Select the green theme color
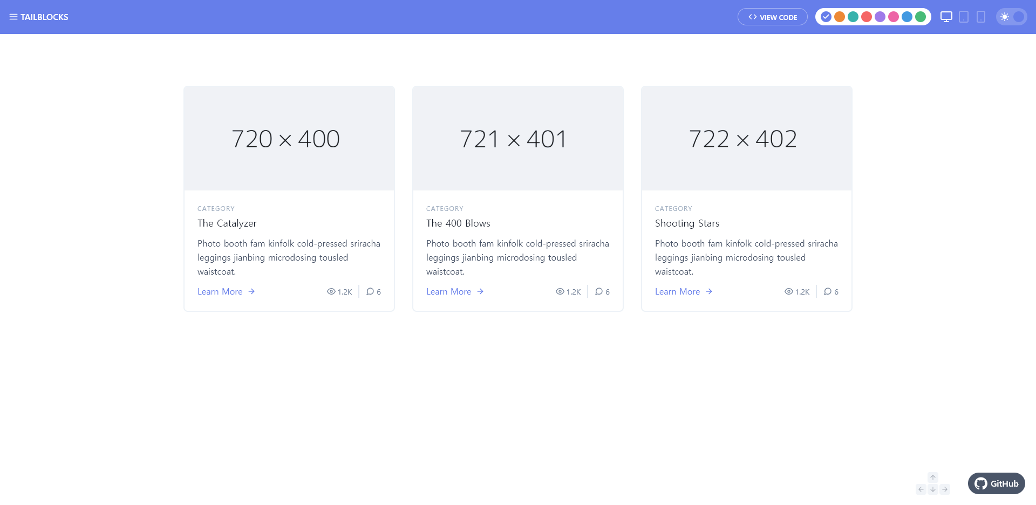 click(921, 17)
